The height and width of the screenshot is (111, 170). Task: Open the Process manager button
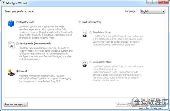[16, 104]
